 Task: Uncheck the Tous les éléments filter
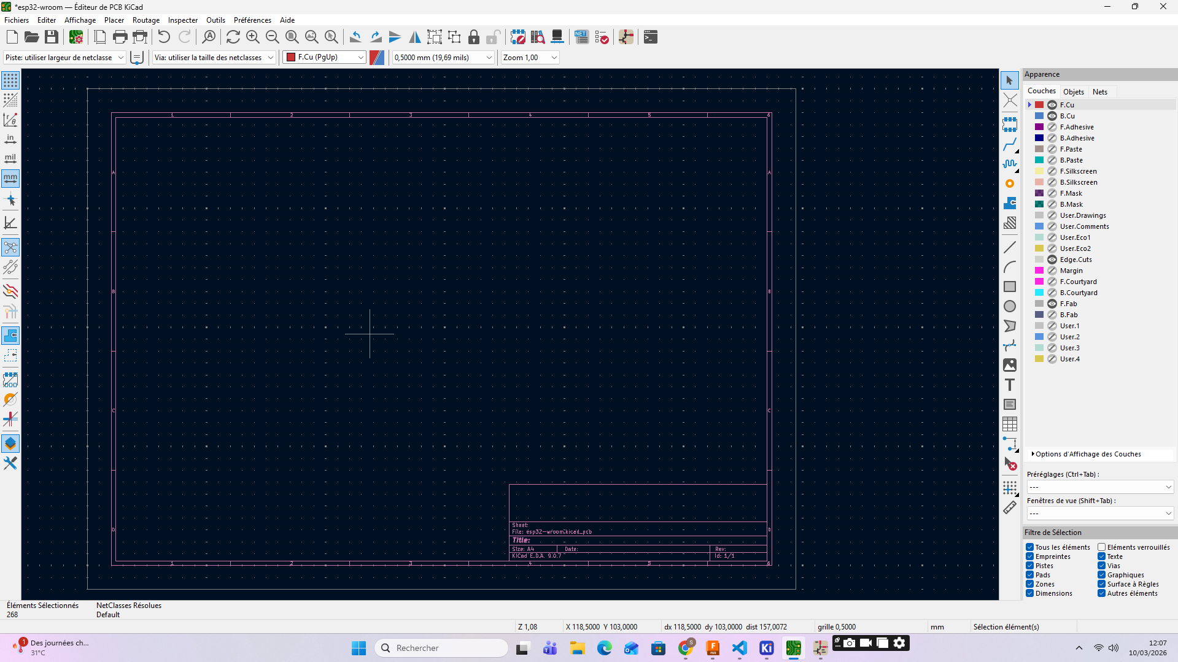click(1030, 547)
